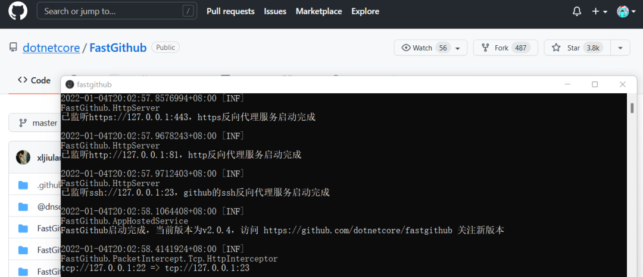Minimize the fastgithub console window
643x277 pixels.
pos(567,84)
